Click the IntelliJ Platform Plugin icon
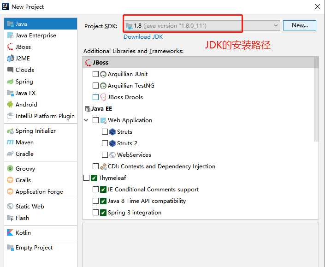This screenshot has height=267, width=325. pos(10,116)
